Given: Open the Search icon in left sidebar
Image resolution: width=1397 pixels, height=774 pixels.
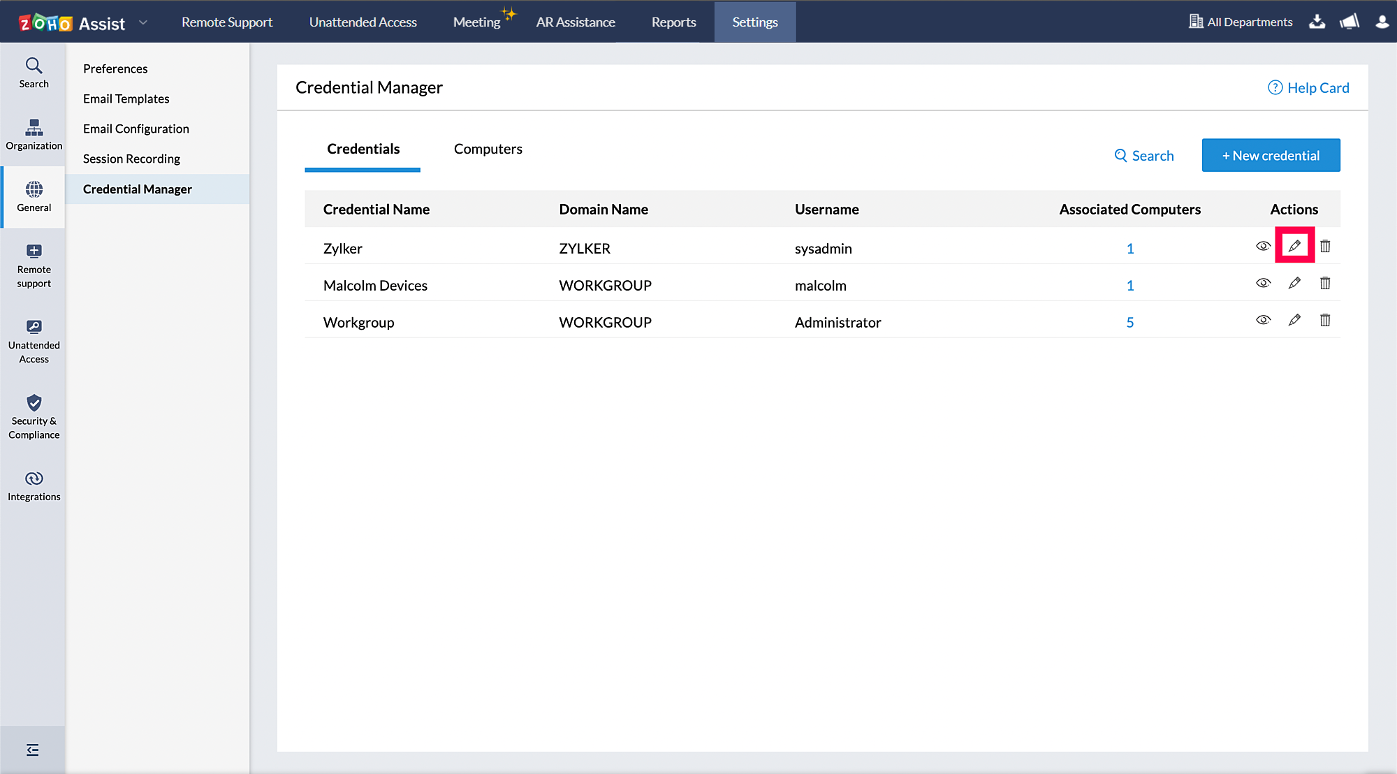Looking at the screenshot, I should (x=34, y=73).
